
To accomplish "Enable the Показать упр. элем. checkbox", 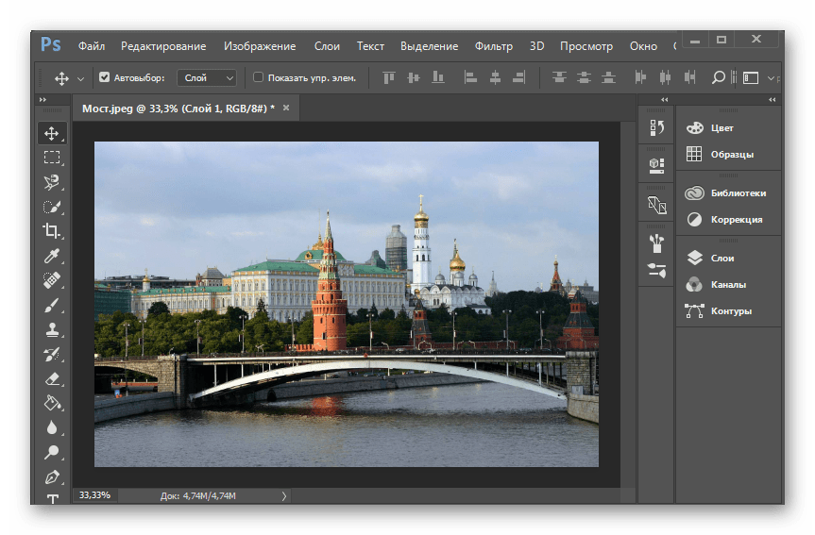I will click(x=259, y=77).
